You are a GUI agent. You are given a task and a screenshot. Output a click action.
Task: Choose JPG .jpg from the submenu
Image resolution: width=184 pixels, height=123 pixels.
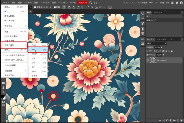click(38, 49)
